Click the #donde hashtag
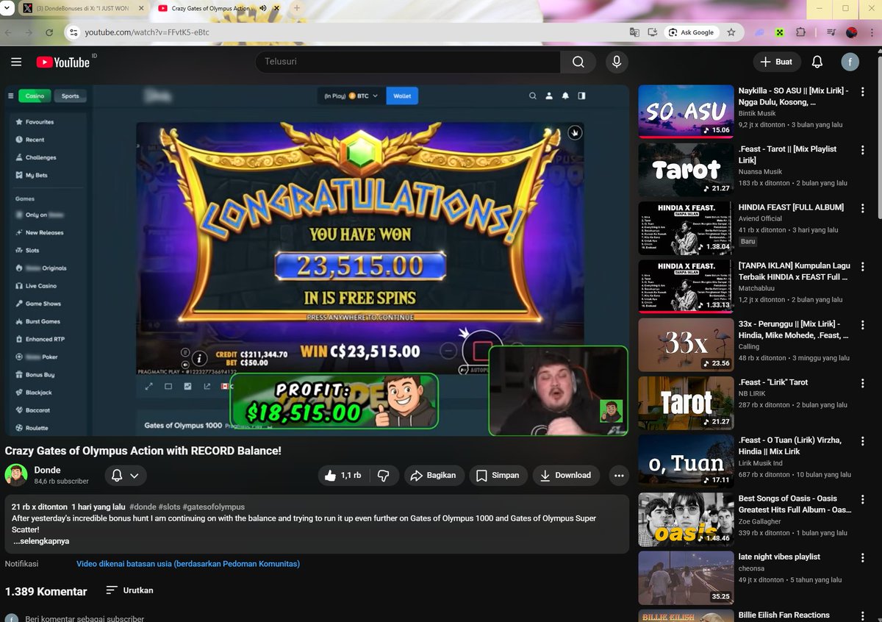The image size is (882, 622). pos(144,507)
